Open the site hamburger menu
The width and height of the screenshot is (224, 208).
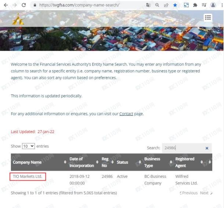coord(208,18)
